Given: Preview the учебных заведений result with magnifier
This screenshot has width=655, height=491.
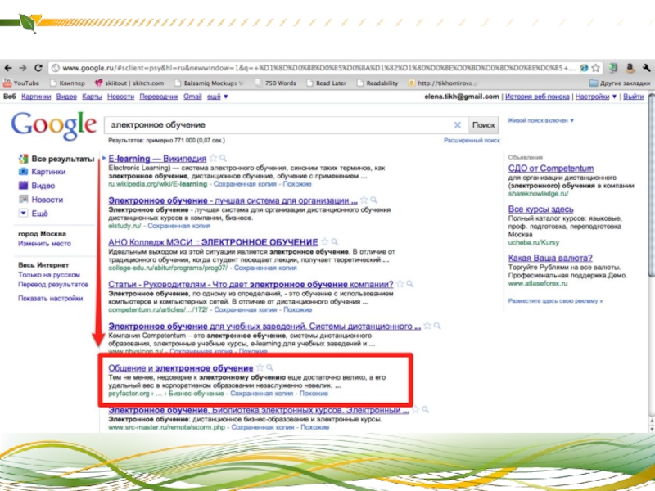Looking at the screenshot, I should 437,326.
